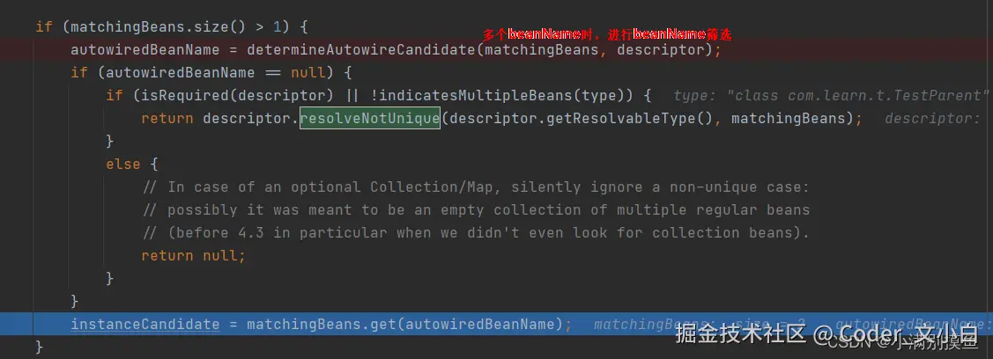Click the comment line 'possibly it was meant to be'
993x359 pixels.
coord(476,209)
